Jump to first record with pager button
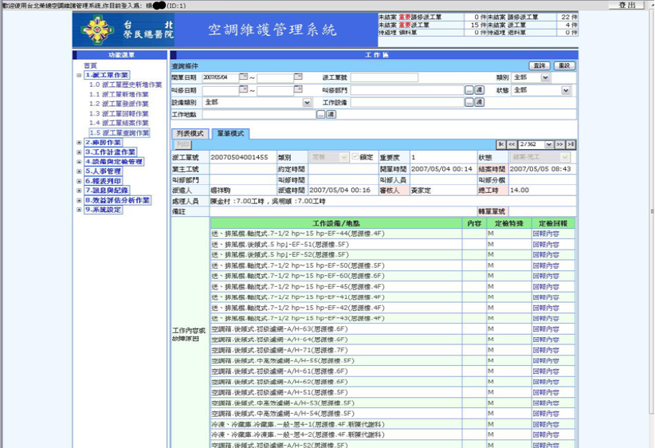Screen dimensions: 655x448 (x=501, y=144)
